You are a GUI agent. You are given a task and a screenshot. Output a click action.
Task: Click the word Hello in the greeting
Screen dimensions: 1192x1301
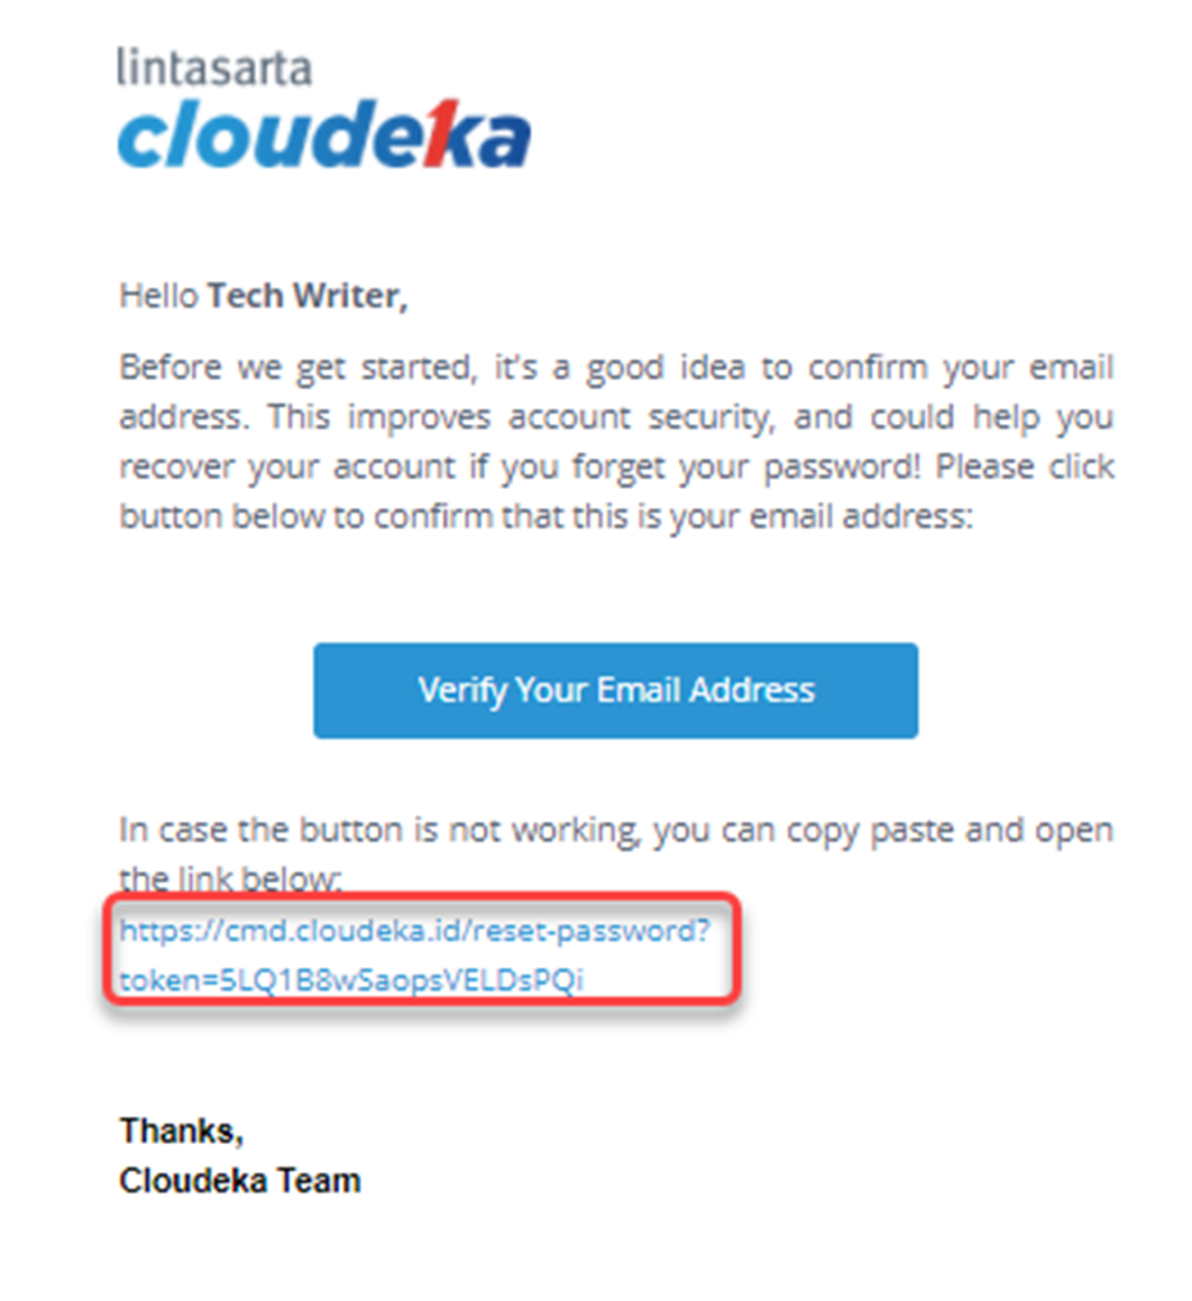click(x=159, y=296)
